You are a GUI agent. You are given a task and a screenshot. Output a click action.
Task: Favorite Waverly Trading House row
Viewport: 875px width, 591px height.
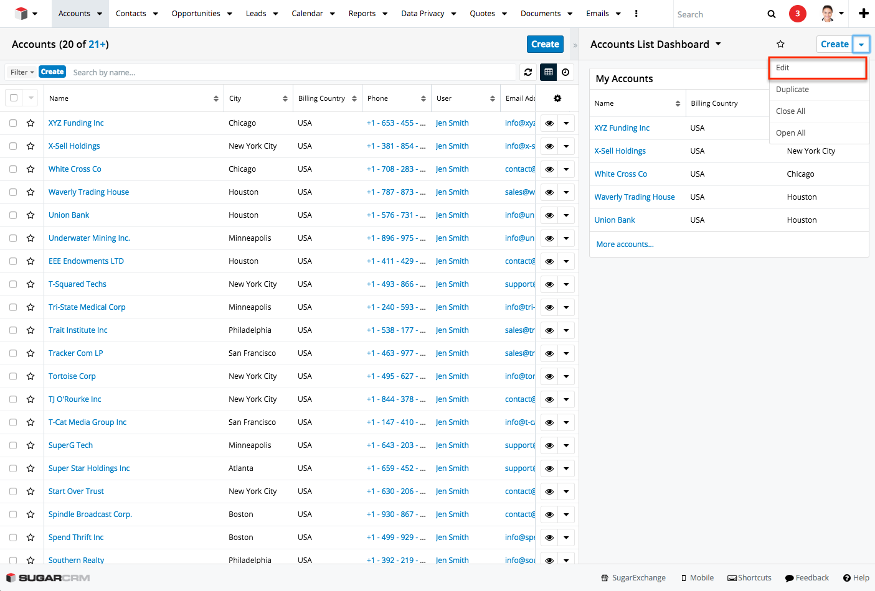click(31, 192)
